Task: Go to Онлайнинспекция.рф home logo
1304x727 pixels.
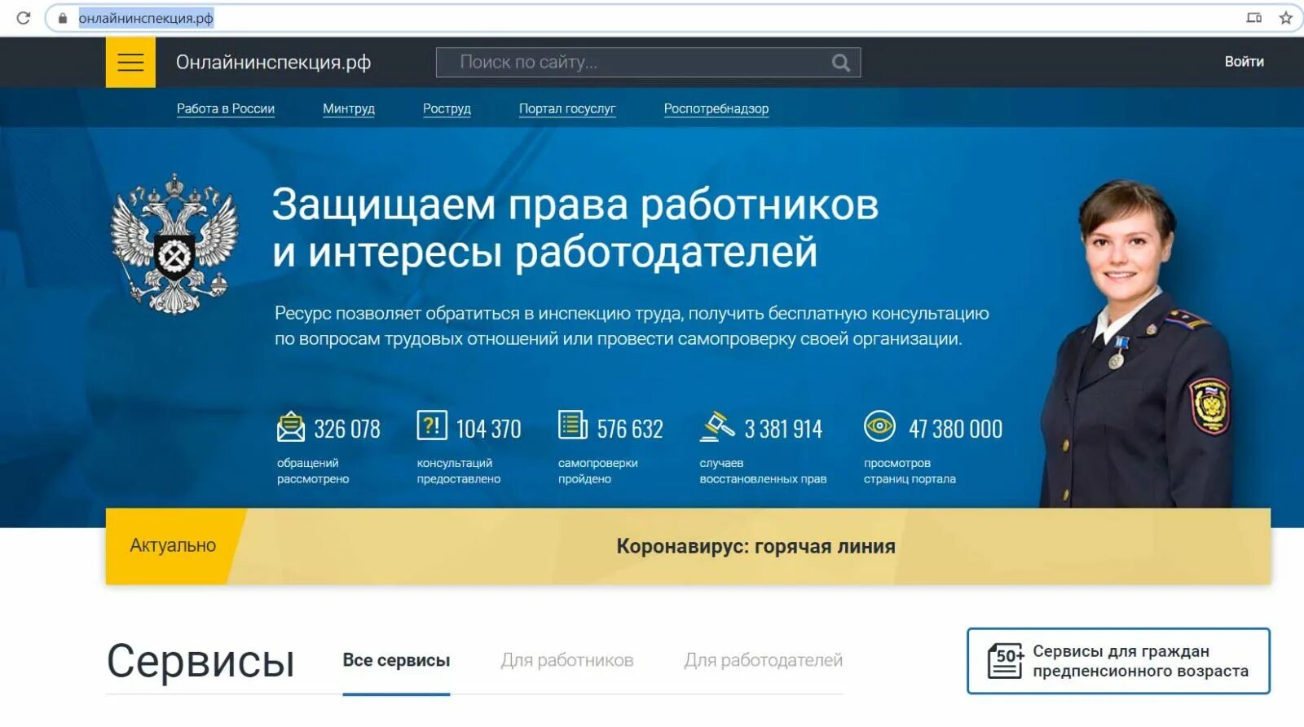Action: click(273, 63)
